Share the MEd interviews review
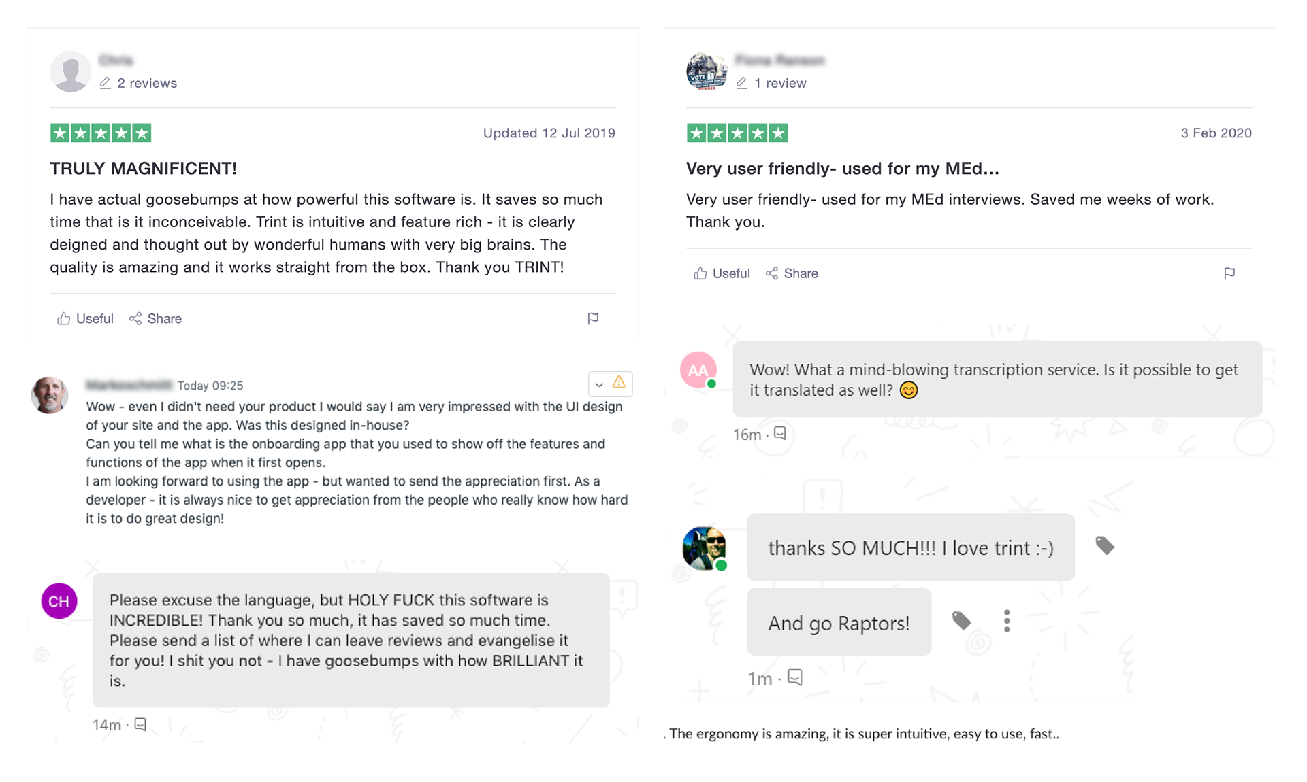Screen dimensions: 1307x782 (x=792, y=273)
